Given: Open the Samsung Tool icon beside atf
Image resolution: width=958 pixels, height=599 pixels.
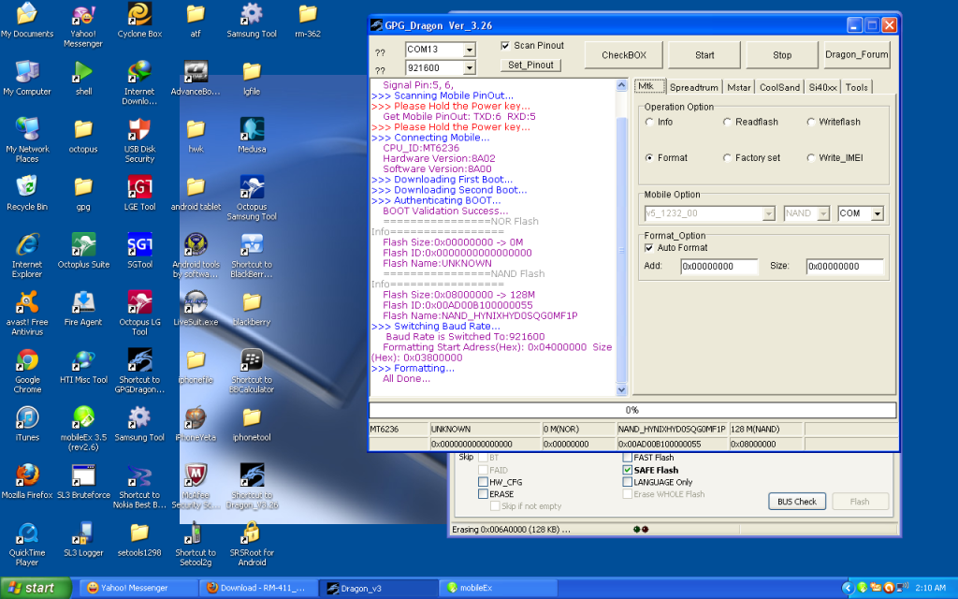Looking at the screenshot, I should (x=252, y=20).
